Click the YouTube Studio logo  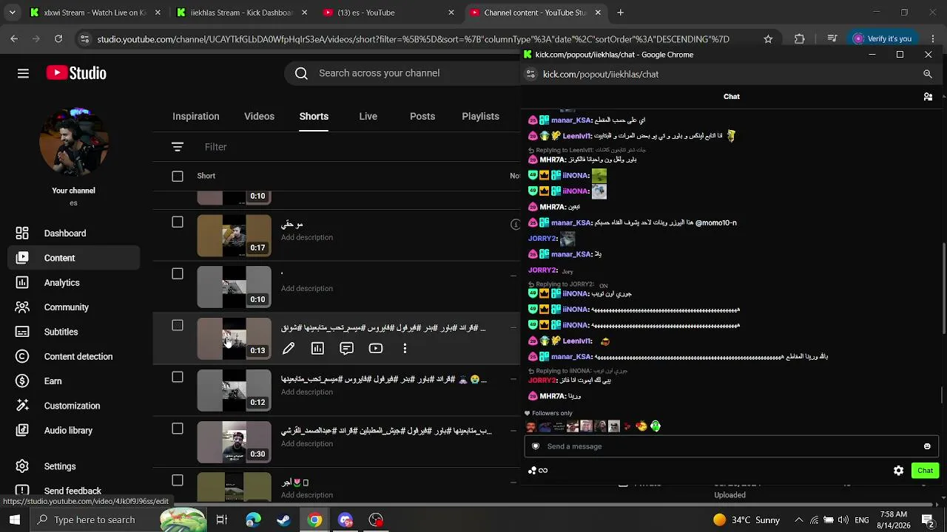tap(76, 73)
